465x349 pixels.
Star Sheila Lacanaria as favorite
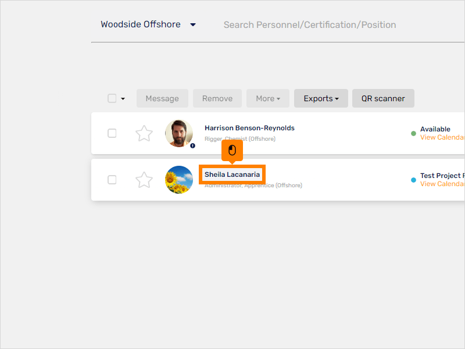pyautogui.click(x=144, y=180)
